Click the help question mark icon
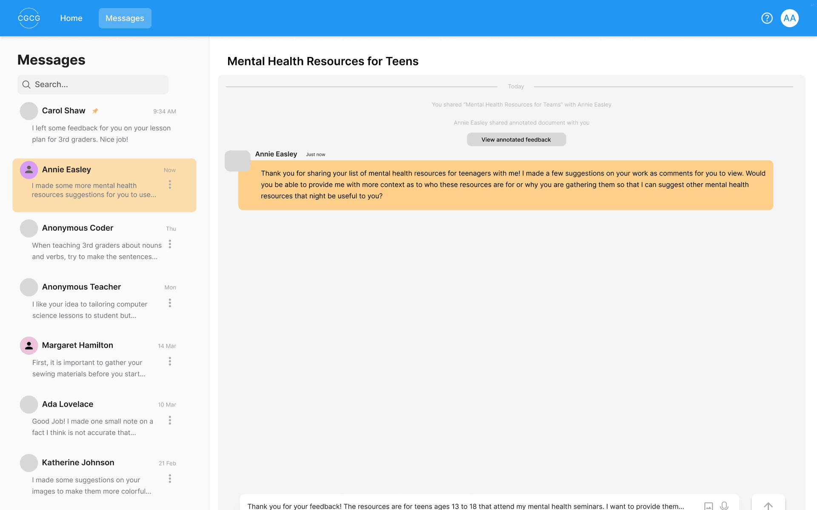The height and width of the screenshot is (510, 817). tap(767, 18)
